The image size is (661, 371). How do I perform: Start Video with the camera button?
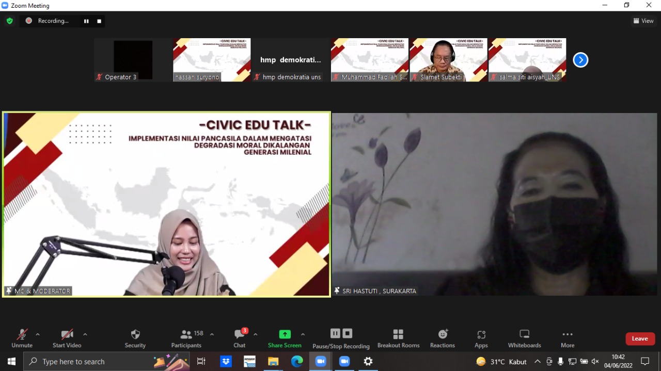(x=67, y=338)
